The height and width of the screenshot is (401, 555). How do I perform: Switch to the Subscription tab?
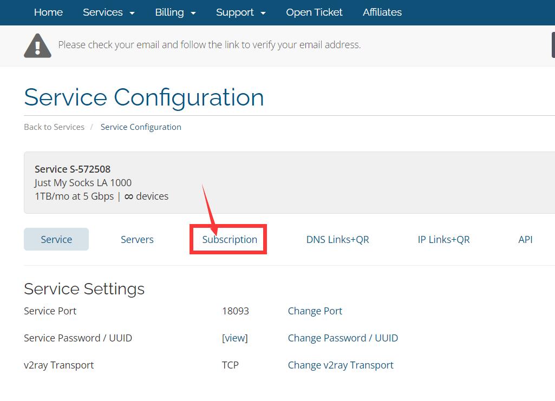point(228,239)
